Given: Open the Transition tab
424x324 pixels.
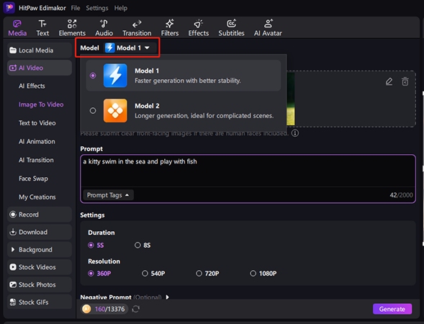Looking at the screenshot, I should point(137,27).
